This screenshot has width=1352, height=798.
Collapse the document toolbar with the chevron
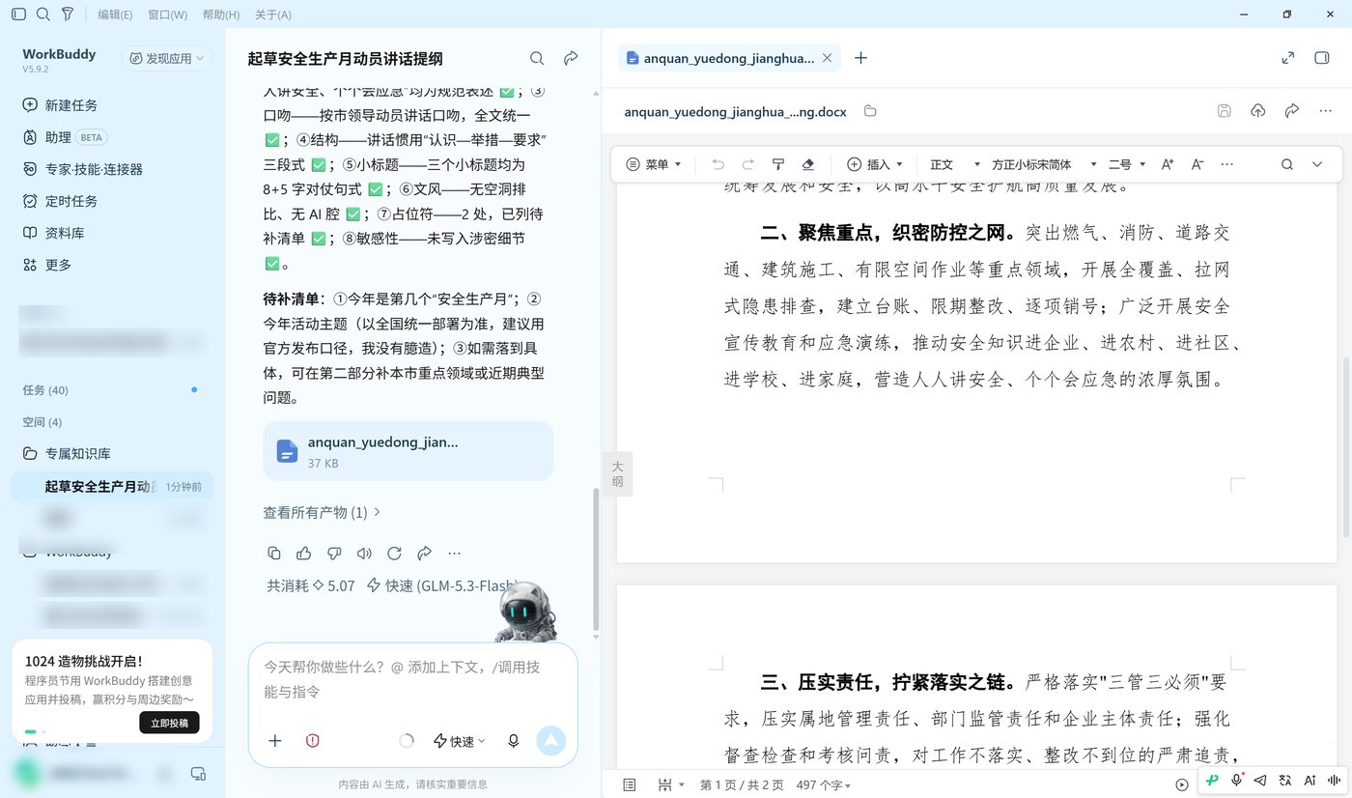click(1318, 164)
